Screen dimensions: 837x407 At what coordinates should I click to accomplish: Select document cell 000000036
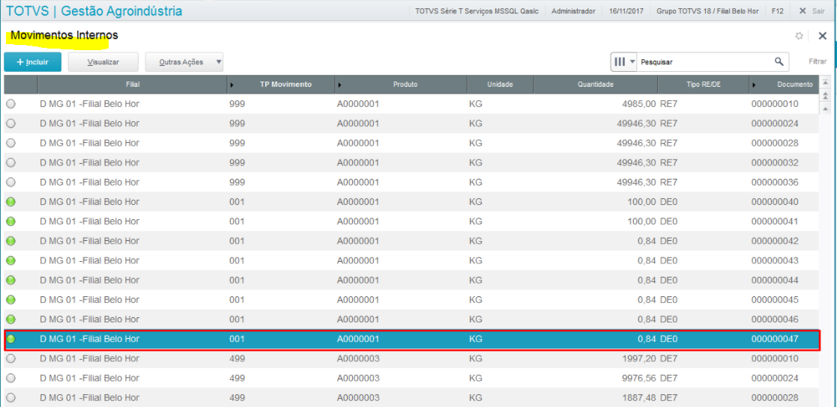pos(775,183)
